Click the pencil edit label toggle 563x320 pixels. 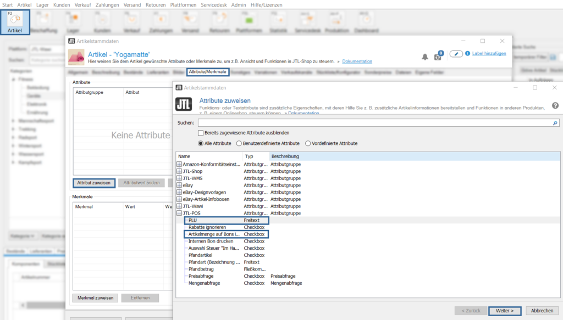[456, 54]
